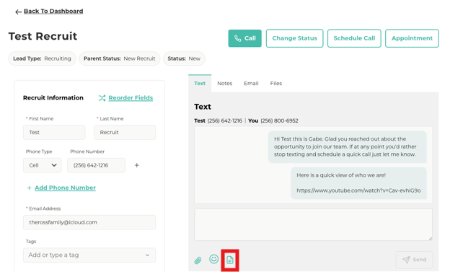Click the Lead Type Recruiting pill
The width and height of the screenshot is (450, 272).
click(42, 58)
